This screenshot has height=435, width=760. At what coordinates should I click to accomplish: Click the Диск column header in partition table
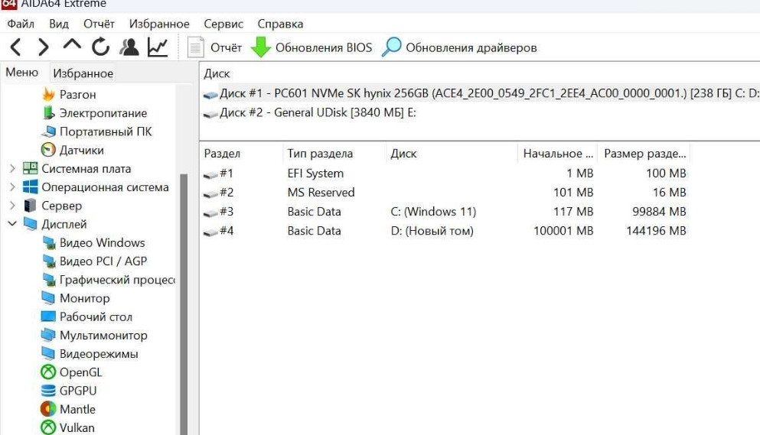(452, 154)
